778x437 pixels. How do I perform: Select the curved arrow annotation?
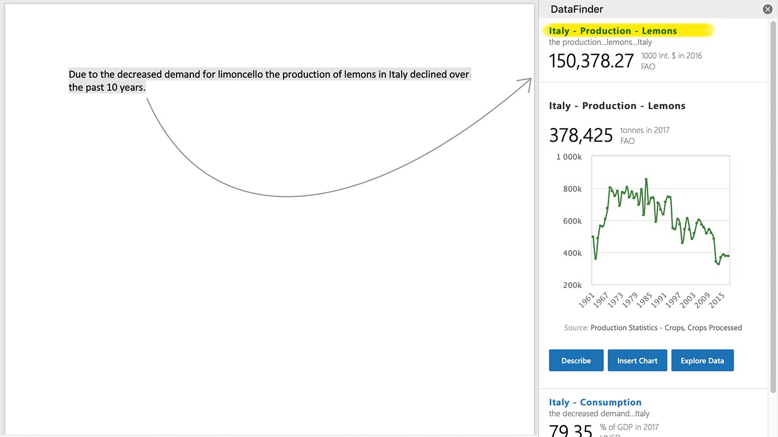coord(288,196)
